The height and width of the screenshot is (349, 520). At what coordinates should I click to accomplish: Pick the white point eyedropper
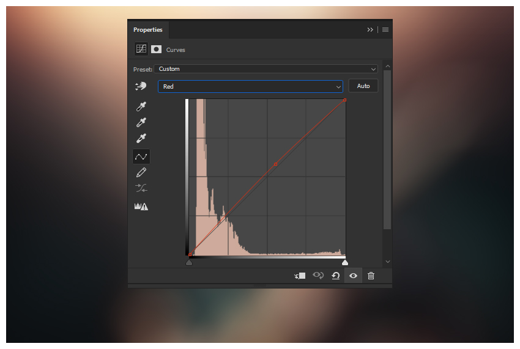(x=141, y=138)
